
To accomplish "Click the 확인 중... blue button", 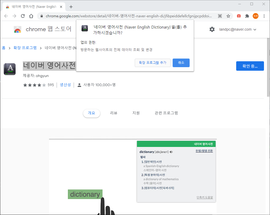I will [x=250, y=66].
